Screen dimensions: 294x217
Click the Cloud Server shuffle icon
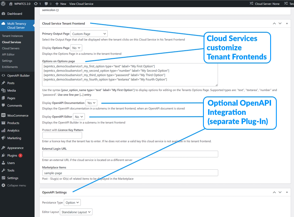click(252, 3)
